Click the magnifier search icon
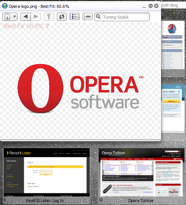The width and height of the screenshot is (186, 205). pyautogui.click(x=98, y=17)
